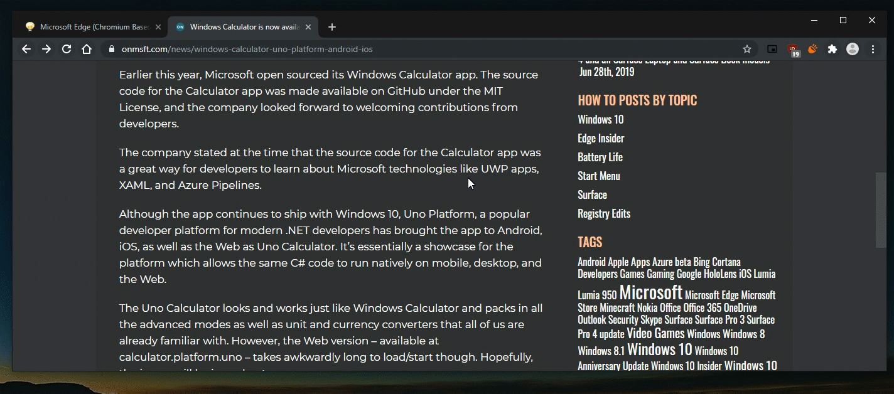Open the profile avatar menu
This screenshot has width=894, height=394.
click(x=853, y=49)
